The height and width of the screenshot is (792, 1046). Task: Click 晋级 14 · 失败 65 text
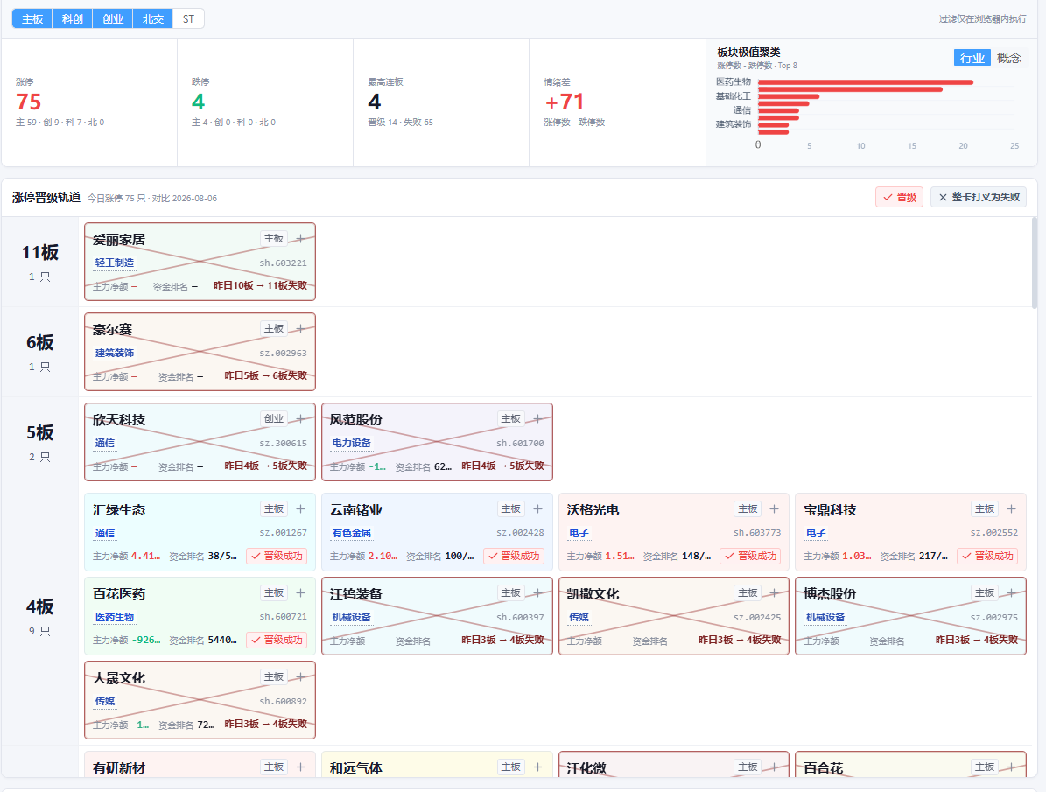(x=400, y=123)
